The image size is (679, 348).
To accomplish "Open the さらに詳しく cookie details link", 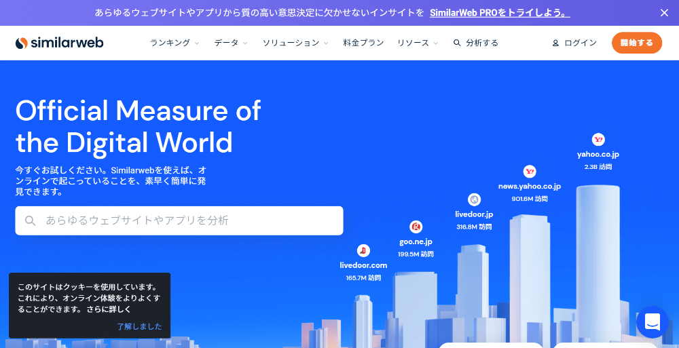I will click(x=109, y=309).
